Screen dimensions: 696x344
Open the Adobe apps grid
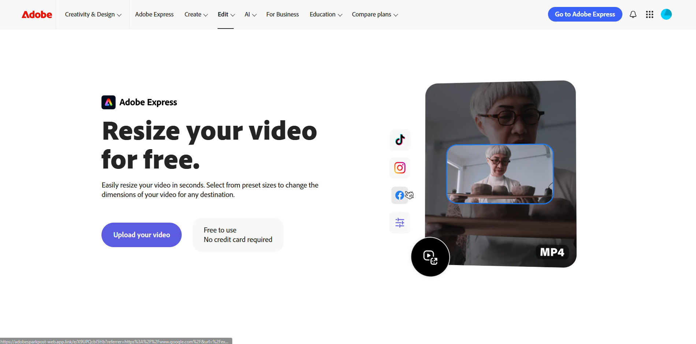649,14
